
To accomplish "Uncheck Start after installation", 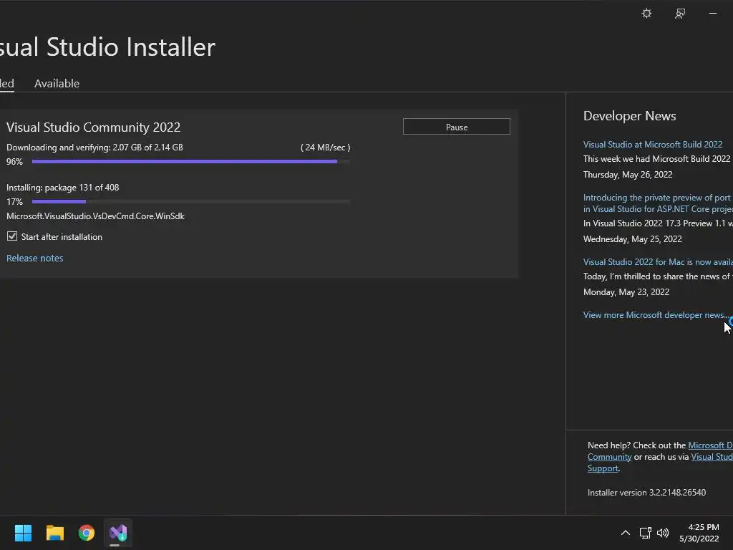I will pos(12,236).
